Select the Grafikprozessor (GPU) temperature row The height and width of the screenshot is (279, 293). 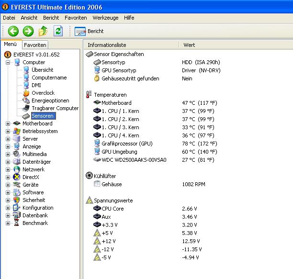click(x=155, y=144)
